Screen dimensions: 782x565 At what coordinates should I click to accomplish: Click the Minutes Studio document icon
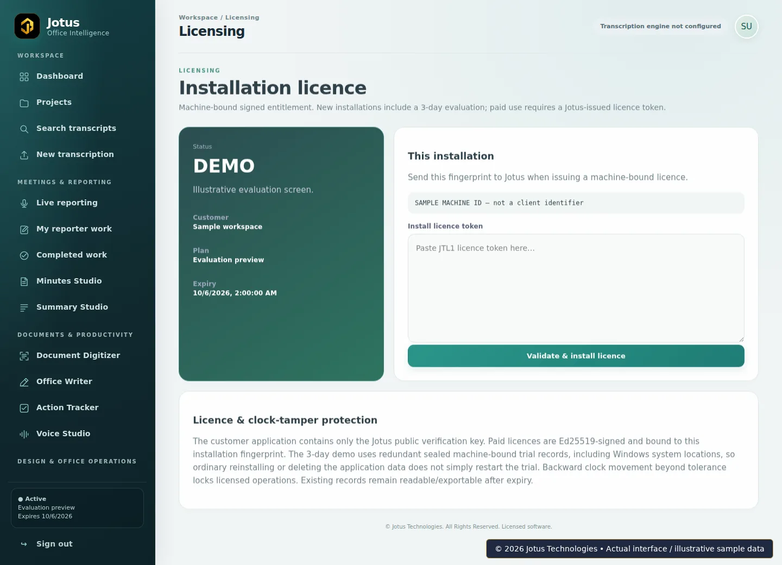coord(24,281)
